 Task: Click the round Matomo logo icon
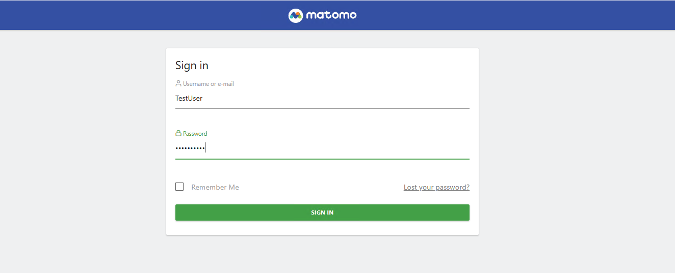[296, 15]
